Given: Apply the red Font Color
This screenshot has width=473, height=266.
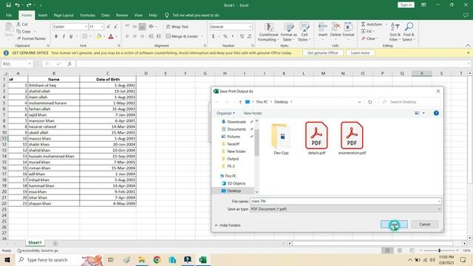Looking at the screenshot, I should 111,36.
